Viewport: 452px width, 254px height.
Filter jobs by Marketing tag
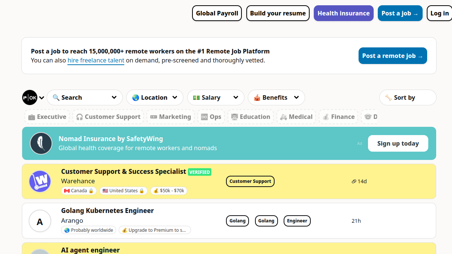click(x=171, y=117)
